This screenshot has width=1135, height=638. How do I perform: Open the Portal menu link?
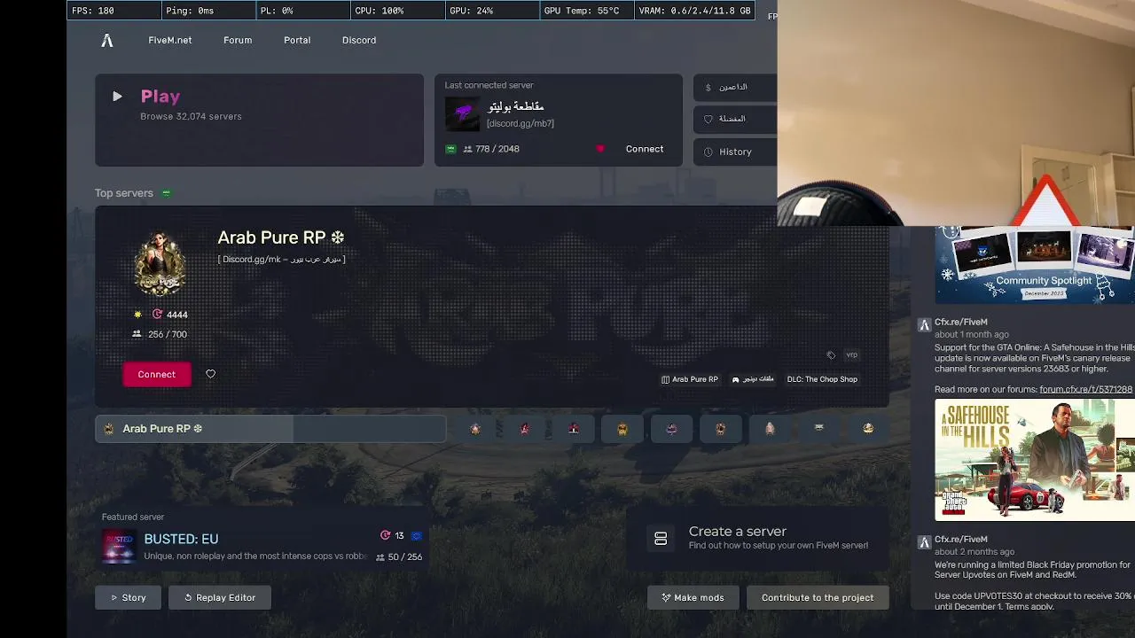coord(297,40)
